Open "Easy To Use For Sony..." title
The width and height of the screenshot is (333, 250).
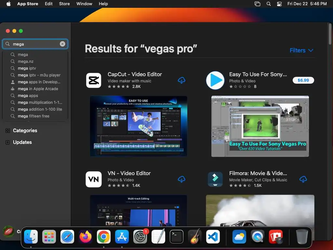coord(258,74)
